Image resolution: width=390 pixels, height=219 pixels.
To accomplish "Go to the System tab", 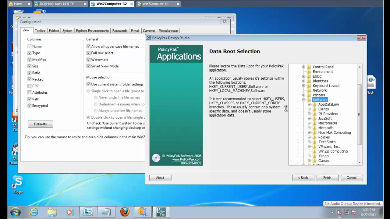I will pyautogui.click(x=67, y=31).
